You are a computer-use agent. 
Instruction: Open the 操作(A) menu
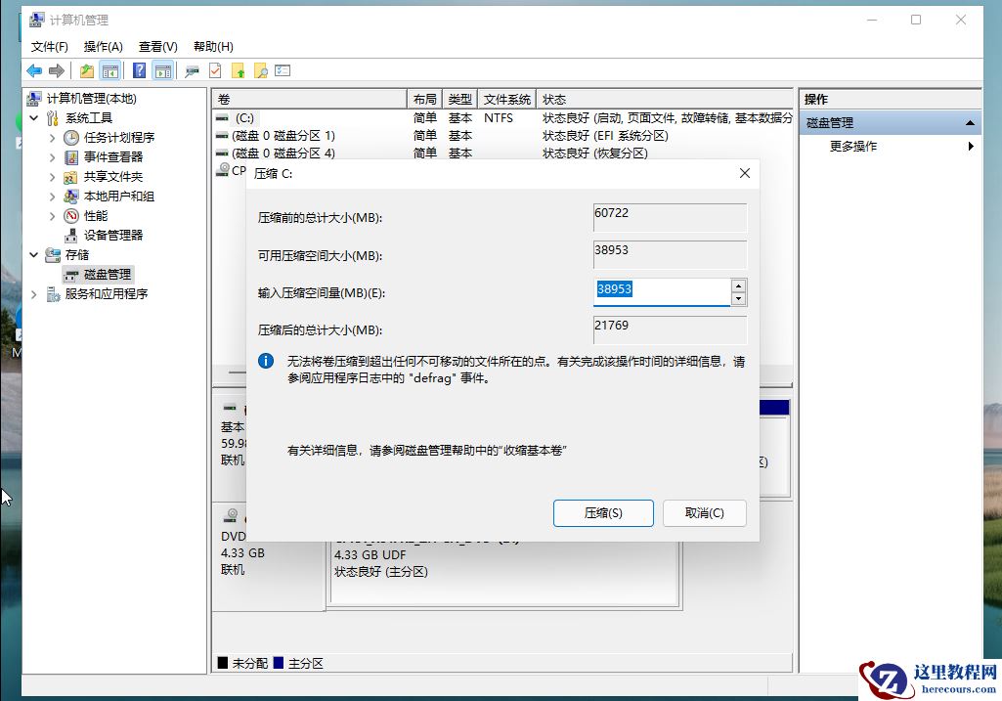click(104, 46)
